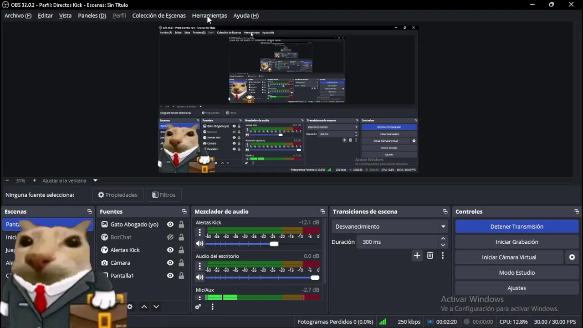Click Iniciar Grabación button

click(x=517, y=242)
